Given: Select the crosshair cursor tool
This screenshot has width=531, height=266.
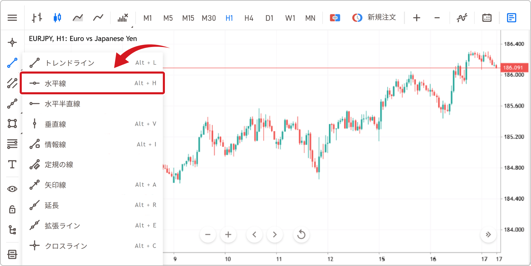Looking at the screenshot, I should point(12,42).
